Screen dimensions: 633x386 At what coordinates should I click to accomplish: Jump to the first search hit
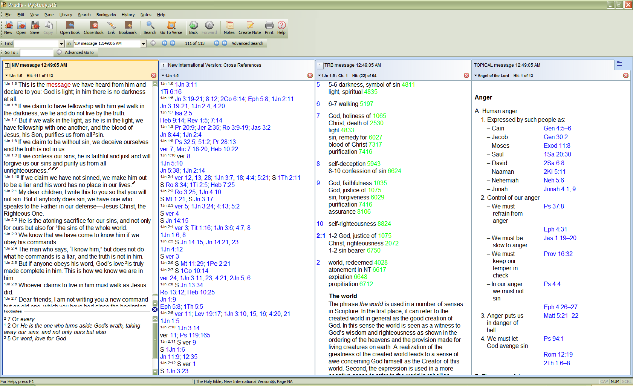pyautogui.click(x=165, y=43)
